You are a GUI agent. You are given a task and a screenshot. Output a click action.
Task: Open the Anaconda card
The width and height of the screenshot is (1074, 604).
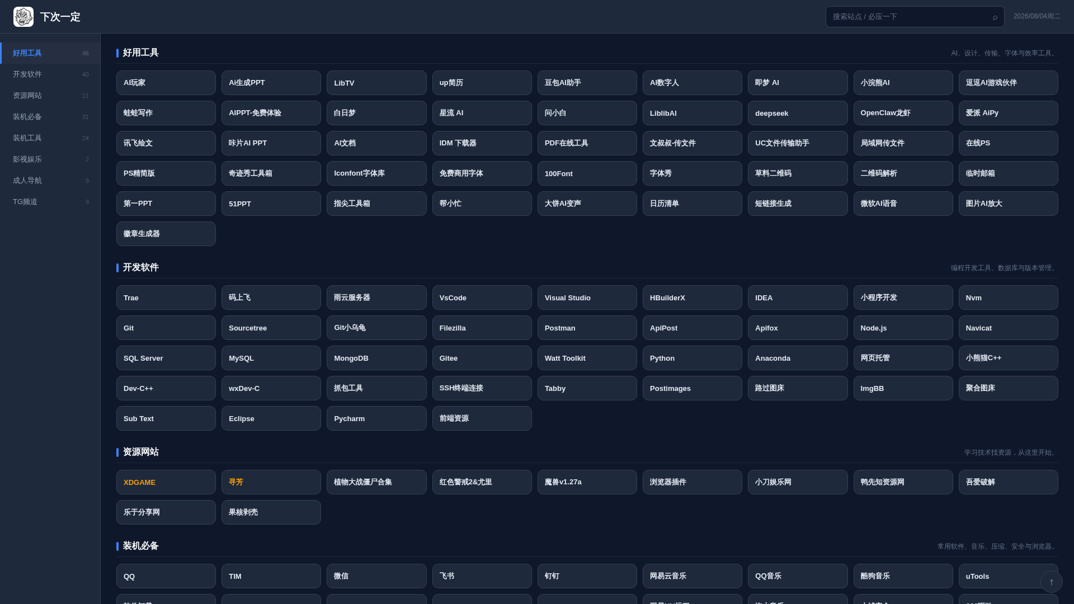click(x=798, y=358)
